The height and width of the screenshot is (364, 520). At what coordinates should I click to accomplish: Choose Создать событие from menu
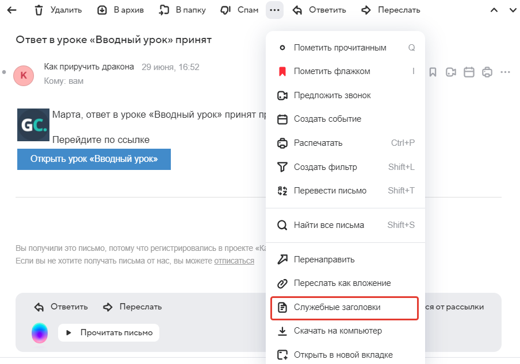[x=346, y=119]
